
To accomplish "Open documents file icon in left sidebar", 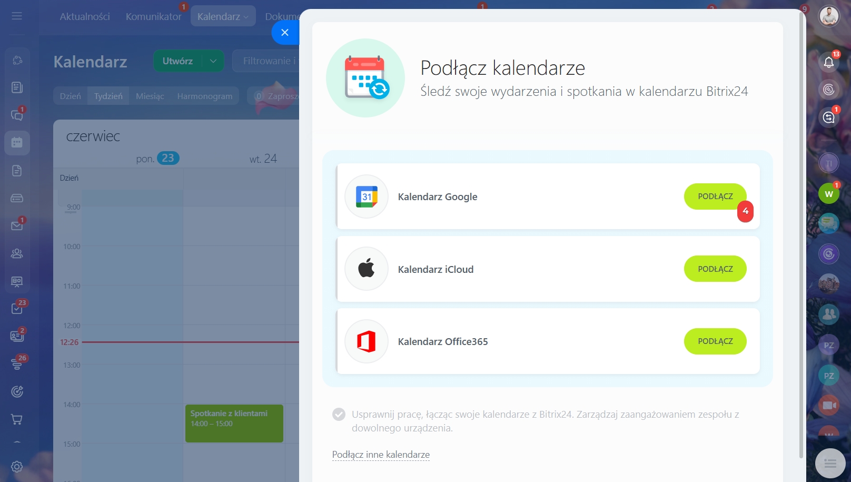I will click(x=17, y=171).
